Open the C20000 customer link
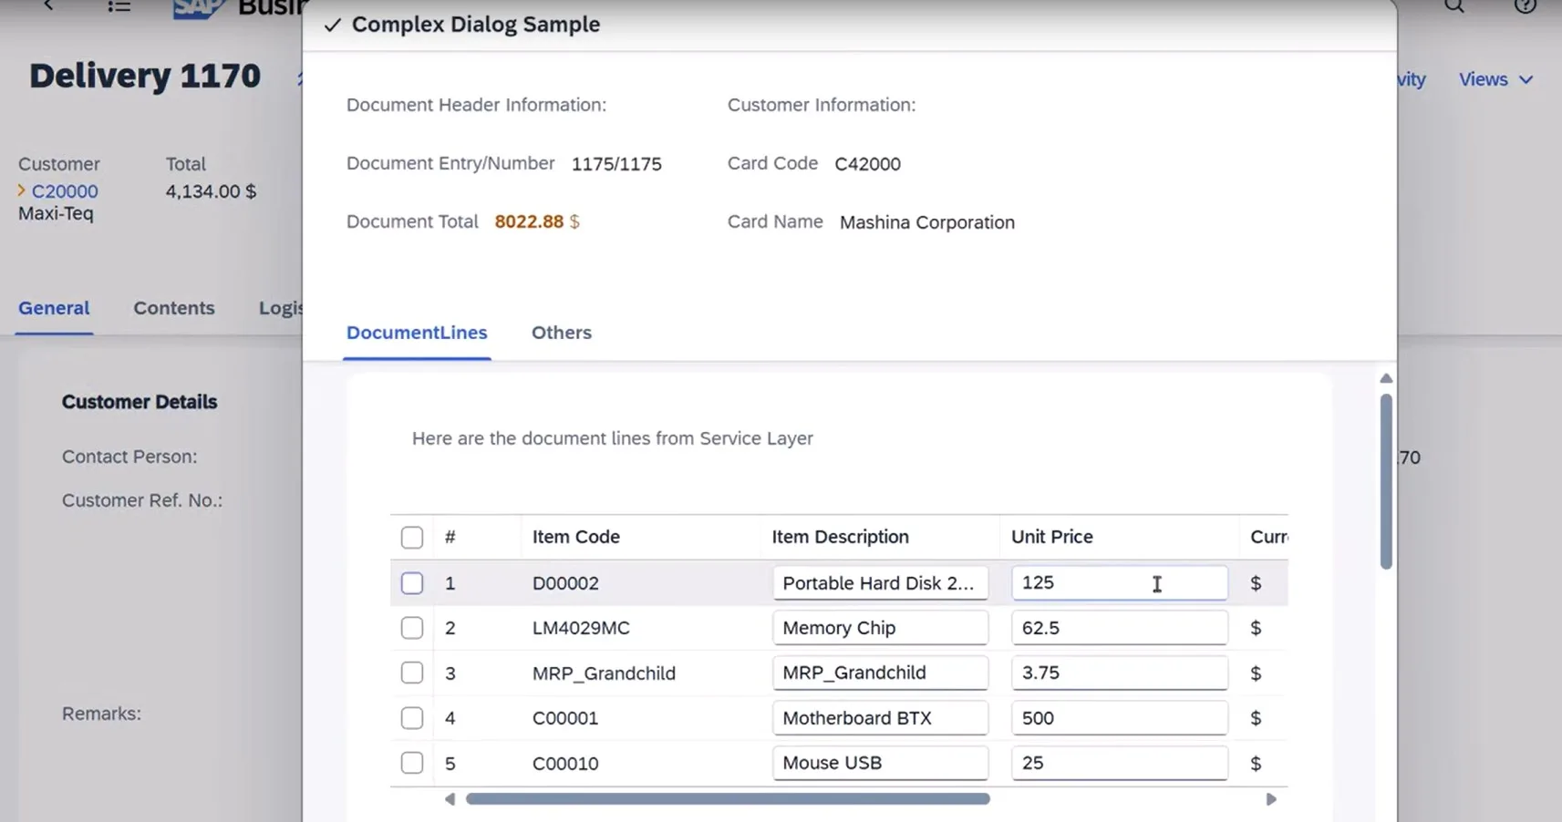1562x822 pixels. 65,191
